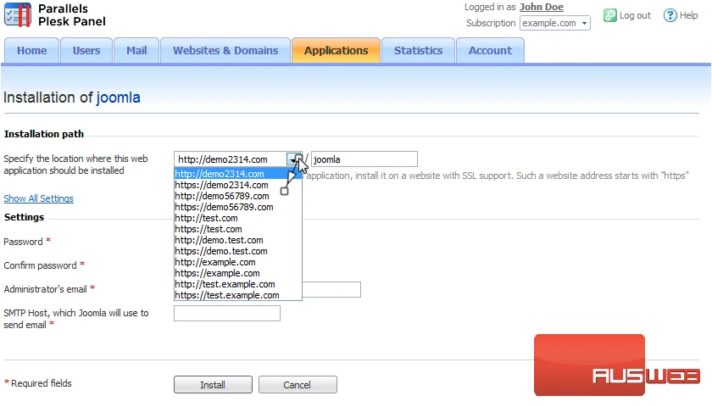Switch to the Users tab
This screenshot has height=407, width=712.
tap(86, 50)
